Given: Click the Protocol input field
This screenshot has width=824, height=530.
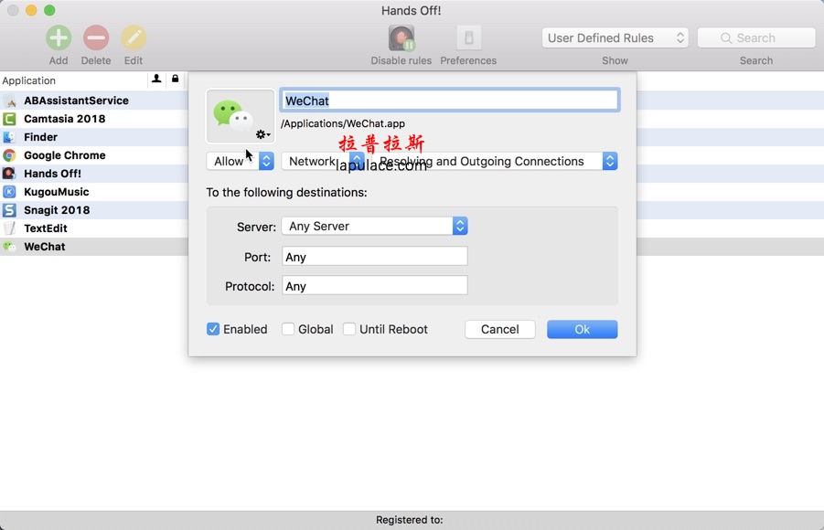Looking at the screenshot, I should coord(375,286).
